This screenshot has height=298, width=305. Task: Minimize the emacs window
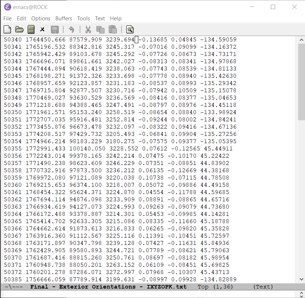pyautogui.click(x=252, y=7)
